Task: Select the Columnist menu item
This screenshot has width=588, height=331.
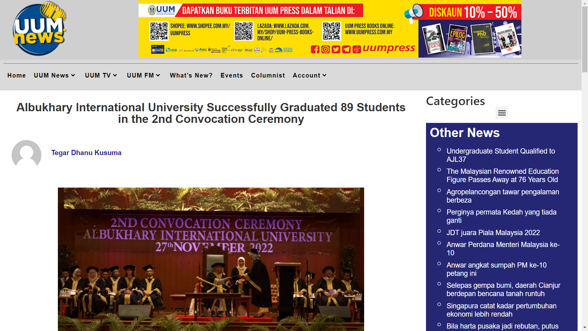Action: click(x=268, y=75)
